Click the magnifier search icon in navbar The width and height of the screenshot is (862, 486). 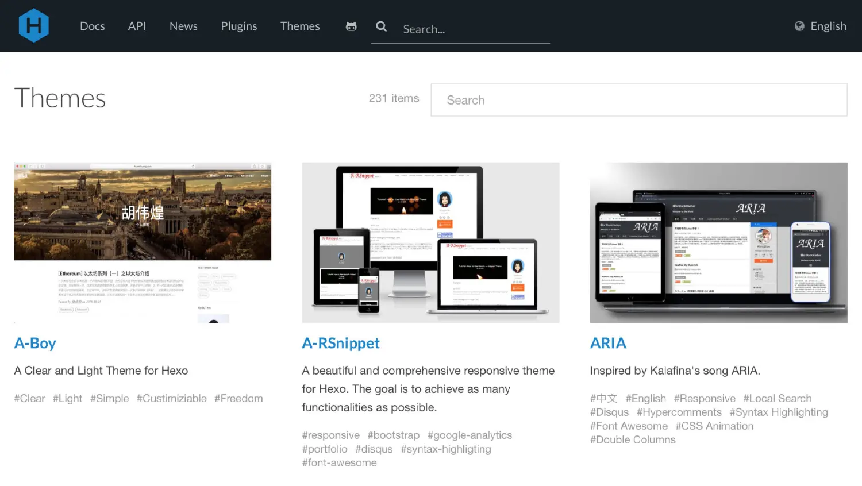tap(381, 26)
